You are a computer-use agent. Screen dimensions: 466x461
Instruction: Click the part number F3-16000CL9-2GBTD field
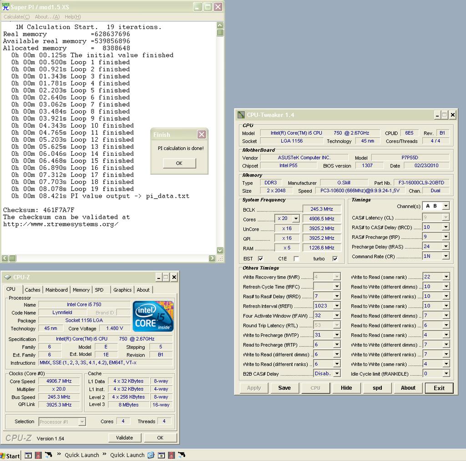421,183
